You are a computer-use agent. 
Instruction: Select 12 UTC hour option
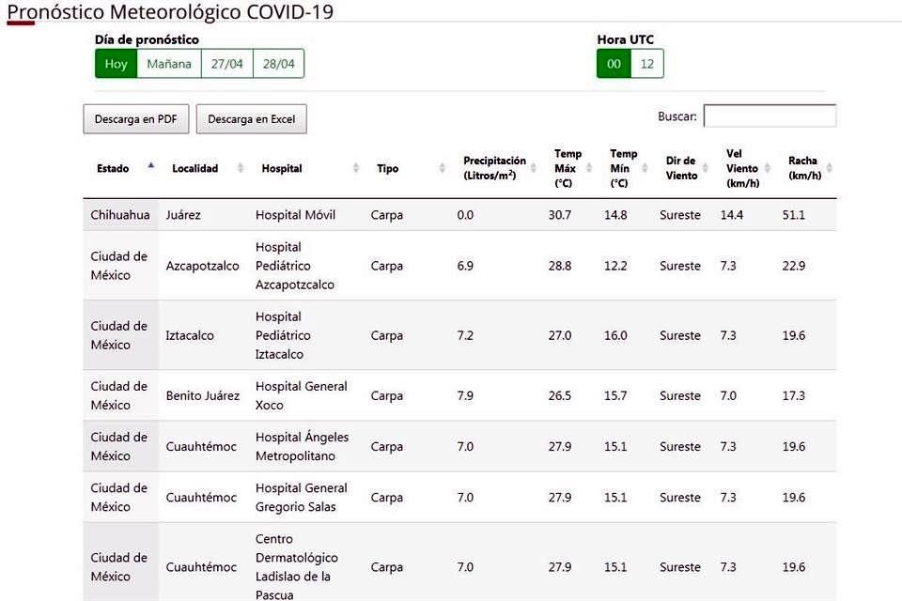coord(646,64)
